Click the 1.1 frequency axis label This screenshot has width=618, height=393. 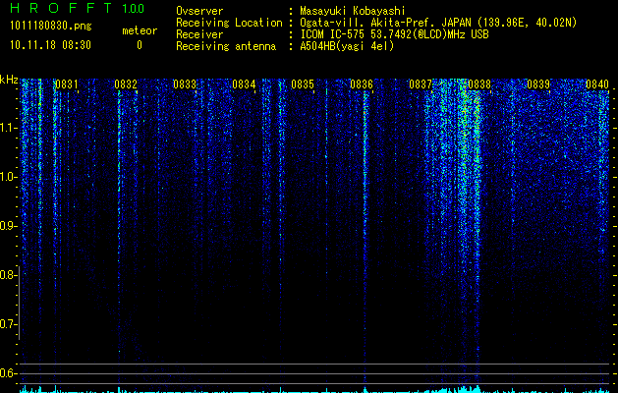(x=7, y=128)
